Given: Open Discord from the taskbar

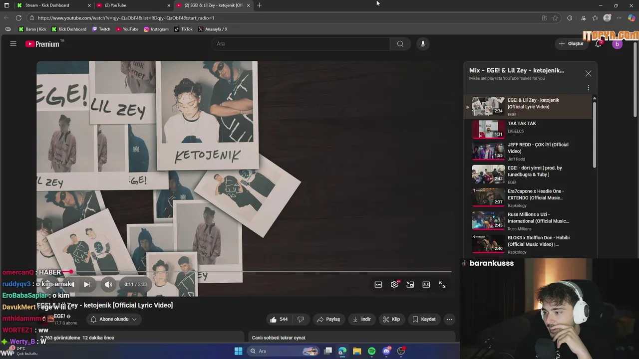Looking at the screenshot, I should point(386,351).
